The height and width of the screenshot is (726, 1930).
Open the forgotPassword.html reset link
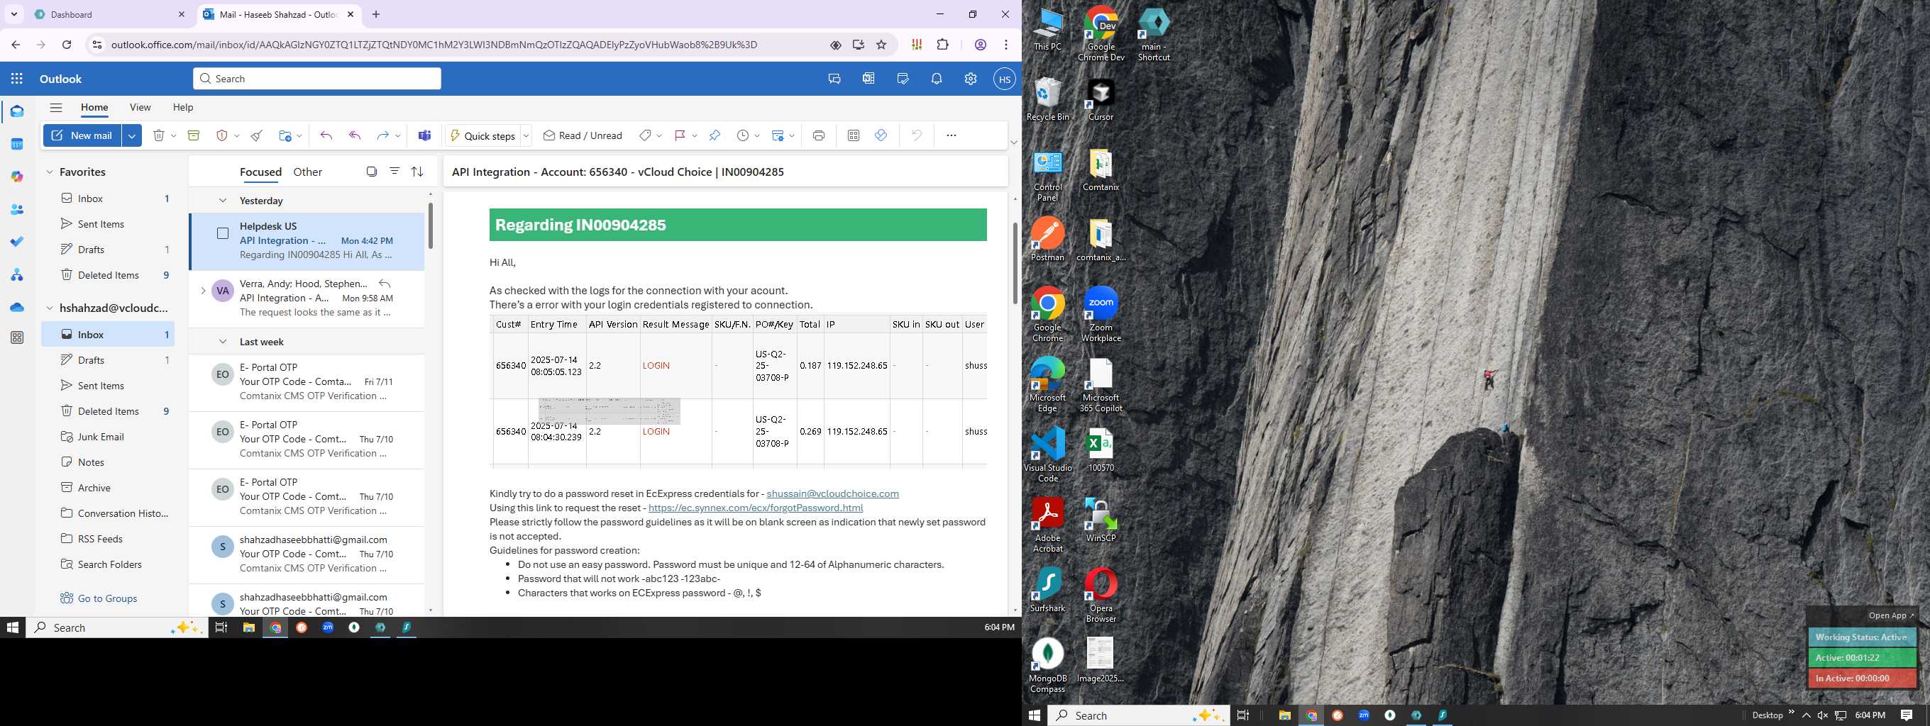click(x=755, y=508)
